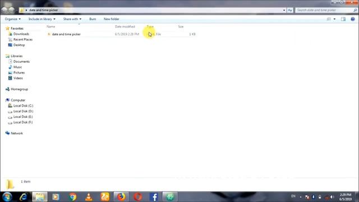Sort by Date modified column header
Image resolution: width=359 pixels, height=202 pixels.
[125, 26]
